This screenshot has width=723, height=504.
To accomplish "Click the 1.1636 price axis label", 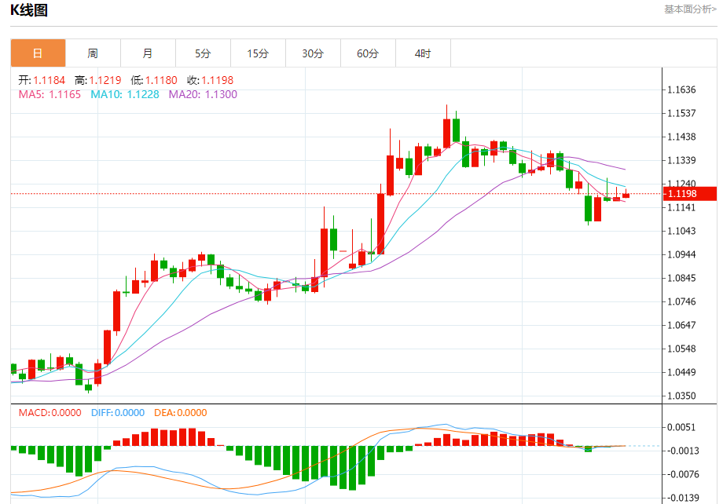I will coord(681,89).
